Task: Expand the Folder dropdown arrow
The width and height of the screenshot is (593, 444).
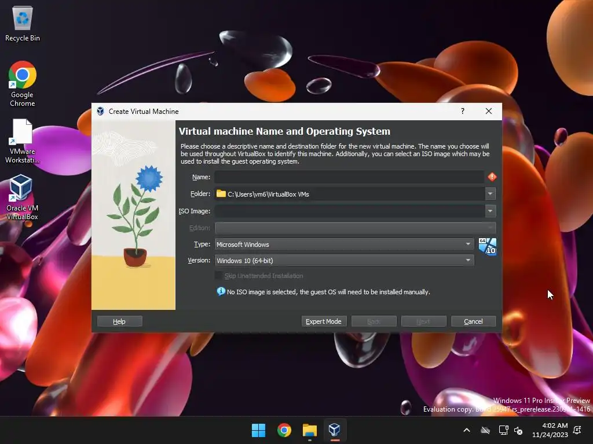Action: 490,194
